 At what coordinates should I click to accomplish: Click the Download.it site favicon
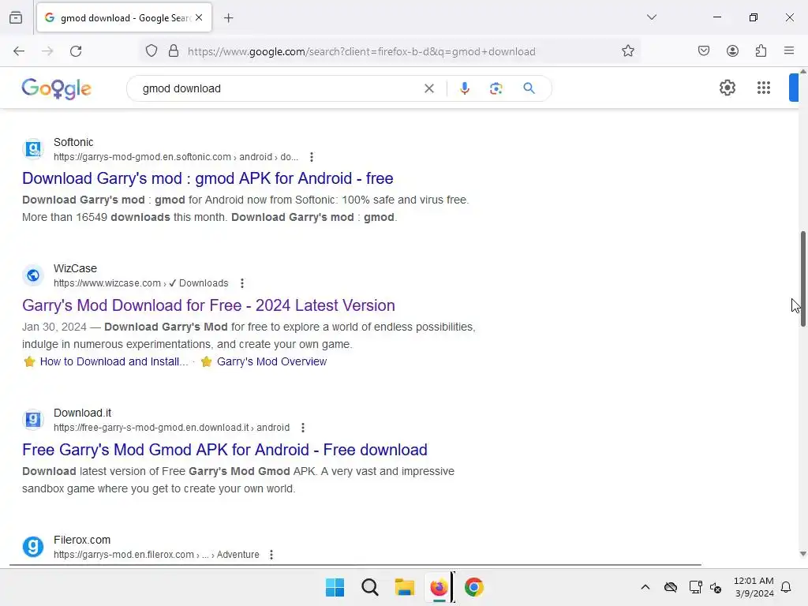[33, 420]
